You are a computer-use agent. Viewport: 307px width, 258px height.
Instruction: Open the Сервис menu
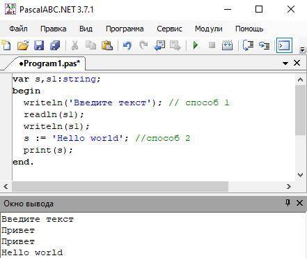pos(169,29)
